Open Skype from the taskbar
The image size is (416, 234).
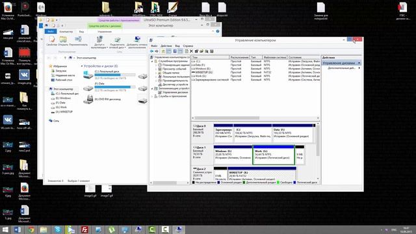click(58, 229)
